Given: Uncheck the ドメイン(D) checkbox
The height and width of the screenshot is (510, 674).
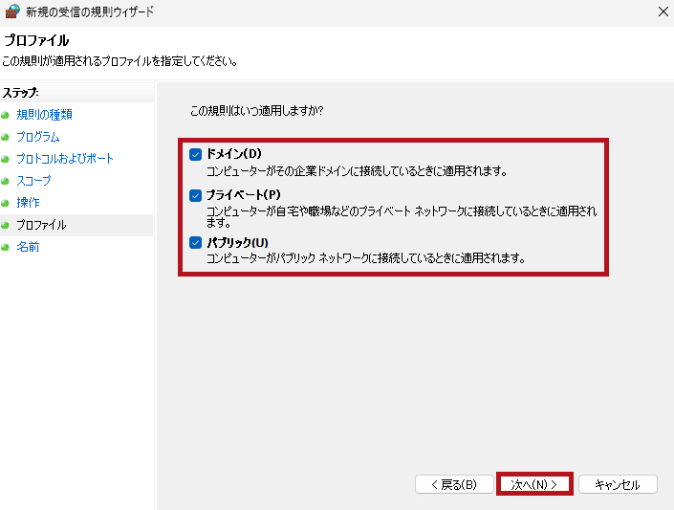Looking at the screenshot, I should click(x=196, y=154).
